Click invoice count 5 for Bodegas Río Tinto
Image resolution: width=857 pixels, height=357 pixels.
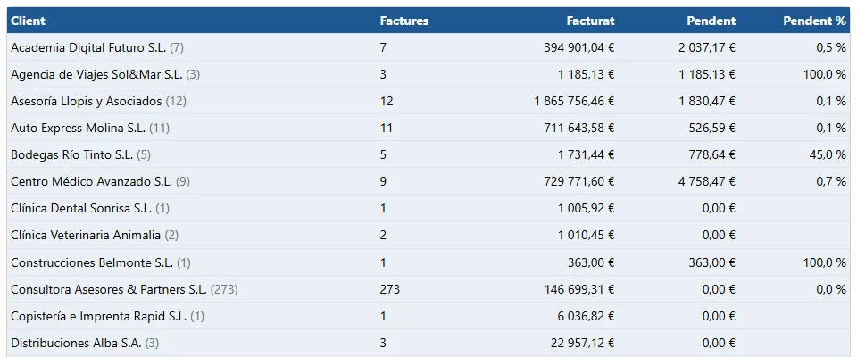point(383,154)
